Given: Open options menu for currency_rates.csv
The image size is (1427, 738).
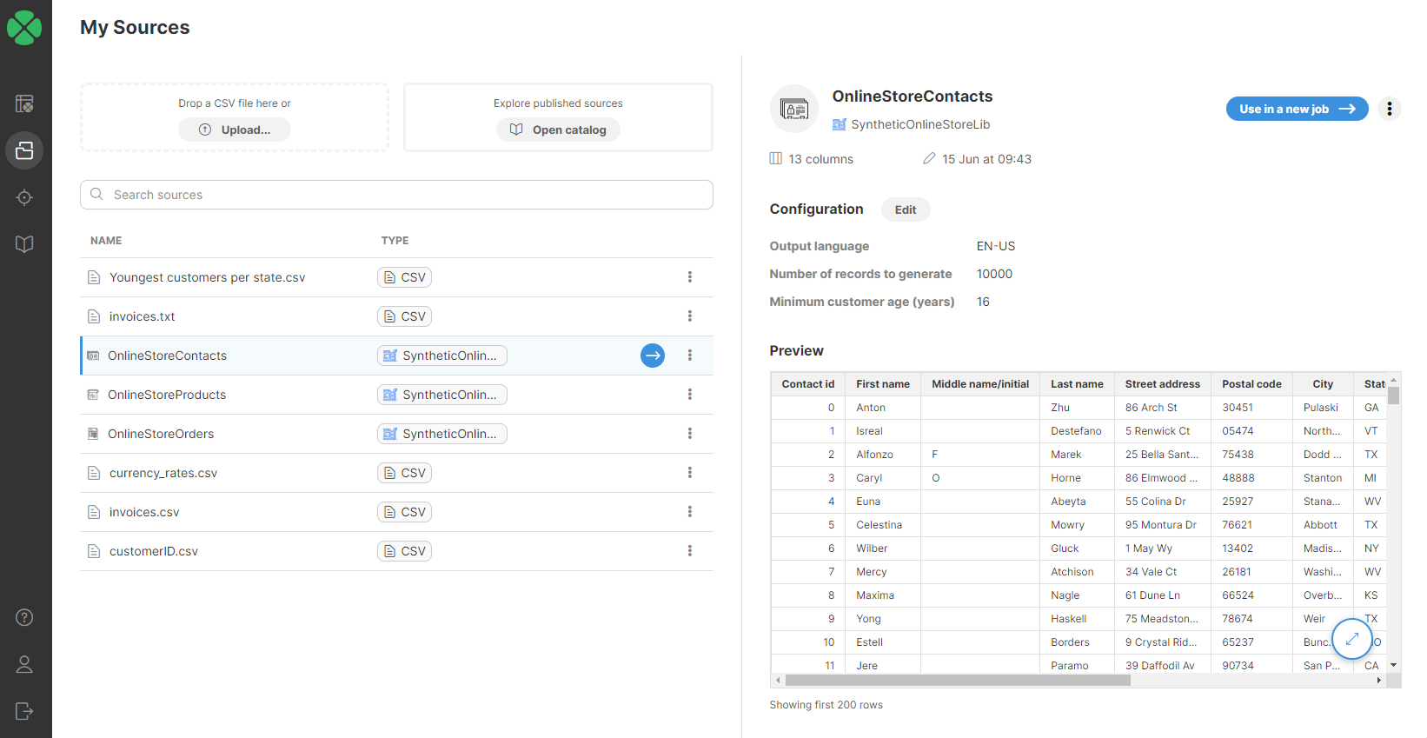Looking at the screenshot, I should tap(690, 473).
